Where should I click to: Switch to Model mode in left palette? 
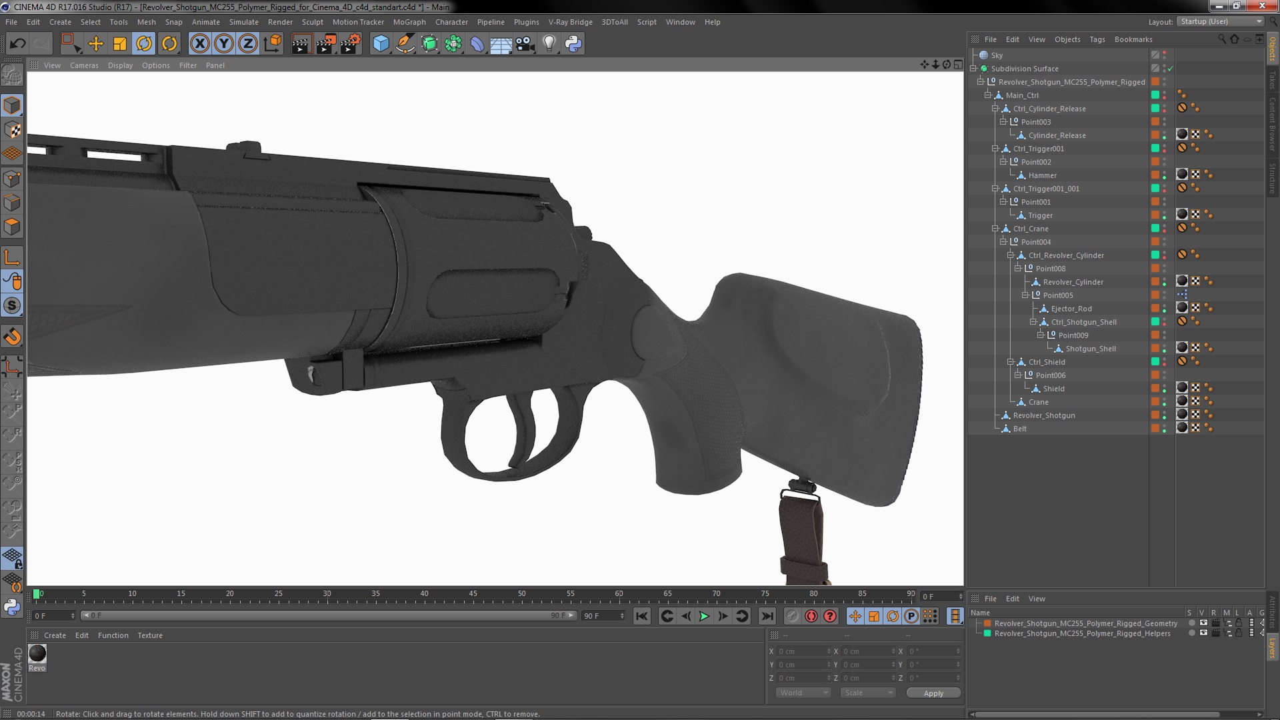coord(12,106)
